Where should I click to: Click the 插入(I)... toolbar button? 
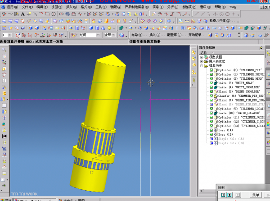click(157, 35)
